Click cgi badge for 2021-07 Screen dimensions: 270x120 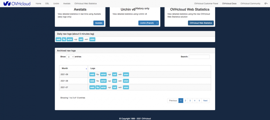109,87
